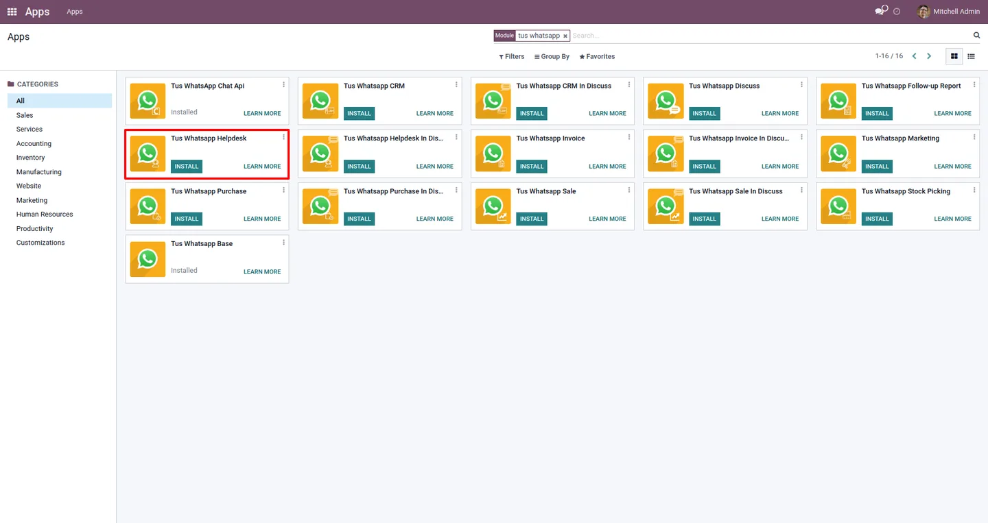
Task: Open the Favorites dropdown
Action: pyautogui.click(x=597, y=56)
